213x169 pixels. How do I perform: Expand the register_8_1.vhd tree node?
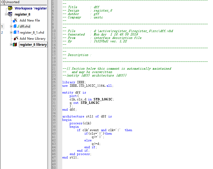(x=11, y=32)
